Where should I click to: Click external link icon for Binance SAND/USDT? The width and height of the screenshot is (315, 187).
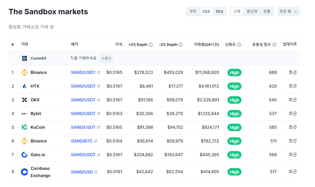[98, 72]
